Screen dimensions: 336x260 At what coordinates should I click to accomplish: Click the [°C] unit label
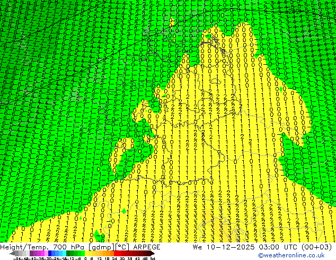122,247
